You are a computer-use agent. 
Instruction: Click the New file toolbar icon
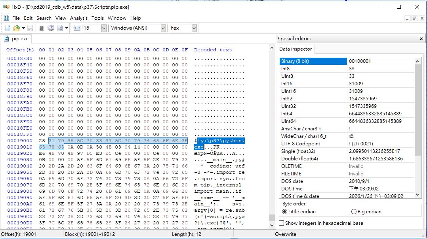(8, 28)
